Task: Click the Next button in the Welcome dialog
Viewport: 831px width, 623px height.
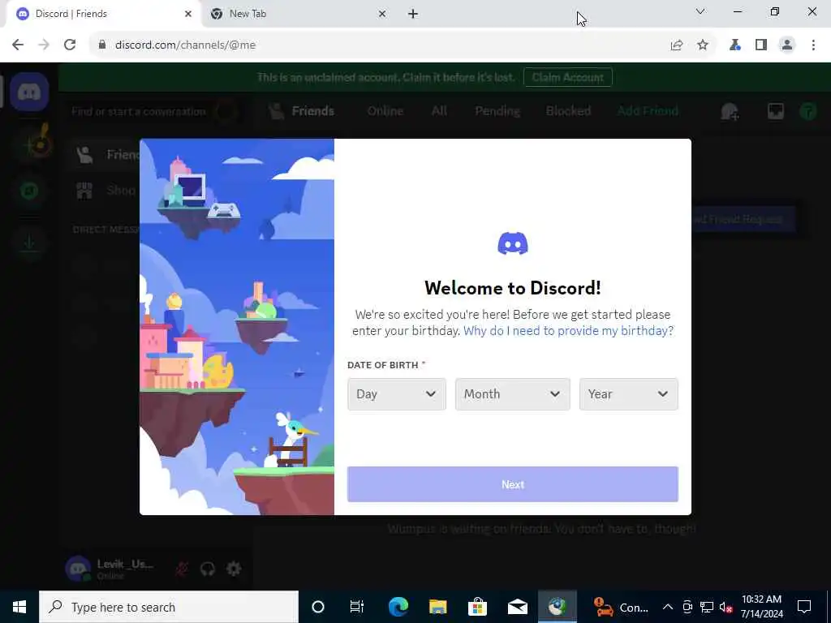Action: [x=513, y=484]
